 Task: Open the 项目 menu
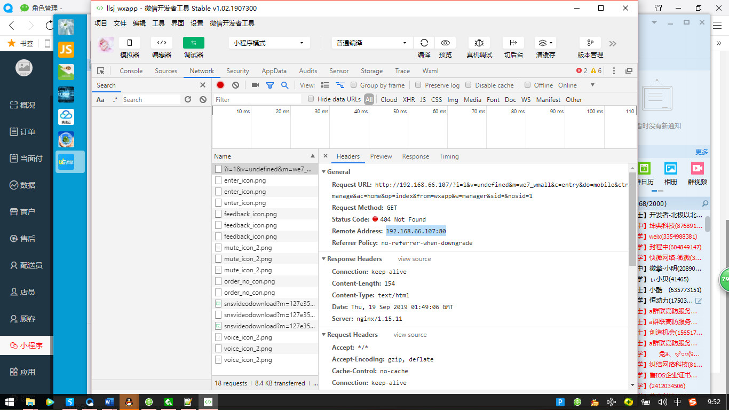(101, 23)
